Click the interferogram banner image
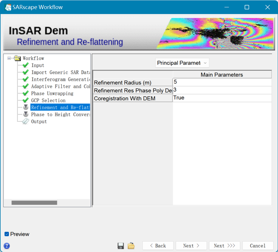This screenshot has height=252, width=278. pyautogui.click(x=216, y=33)
